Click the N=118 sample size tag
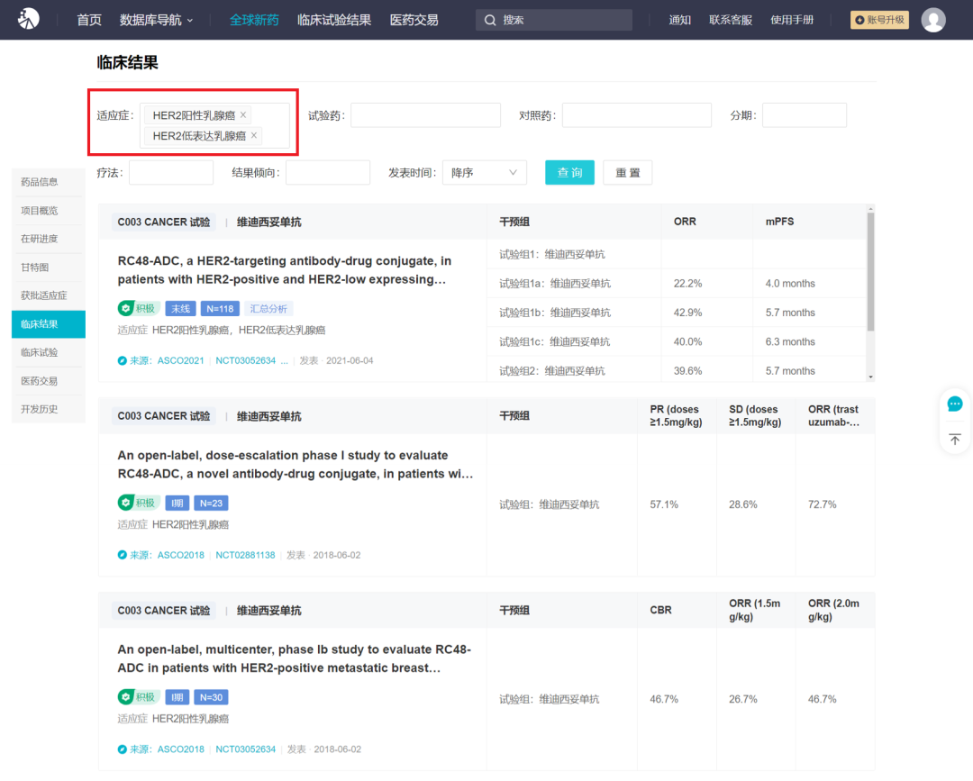Viewport: 973px width, 781px height. click(221, 308)
